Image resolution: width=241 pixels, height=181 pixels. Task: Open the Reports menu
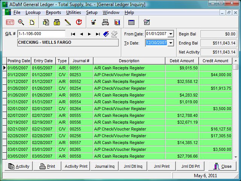pos(53,12)
